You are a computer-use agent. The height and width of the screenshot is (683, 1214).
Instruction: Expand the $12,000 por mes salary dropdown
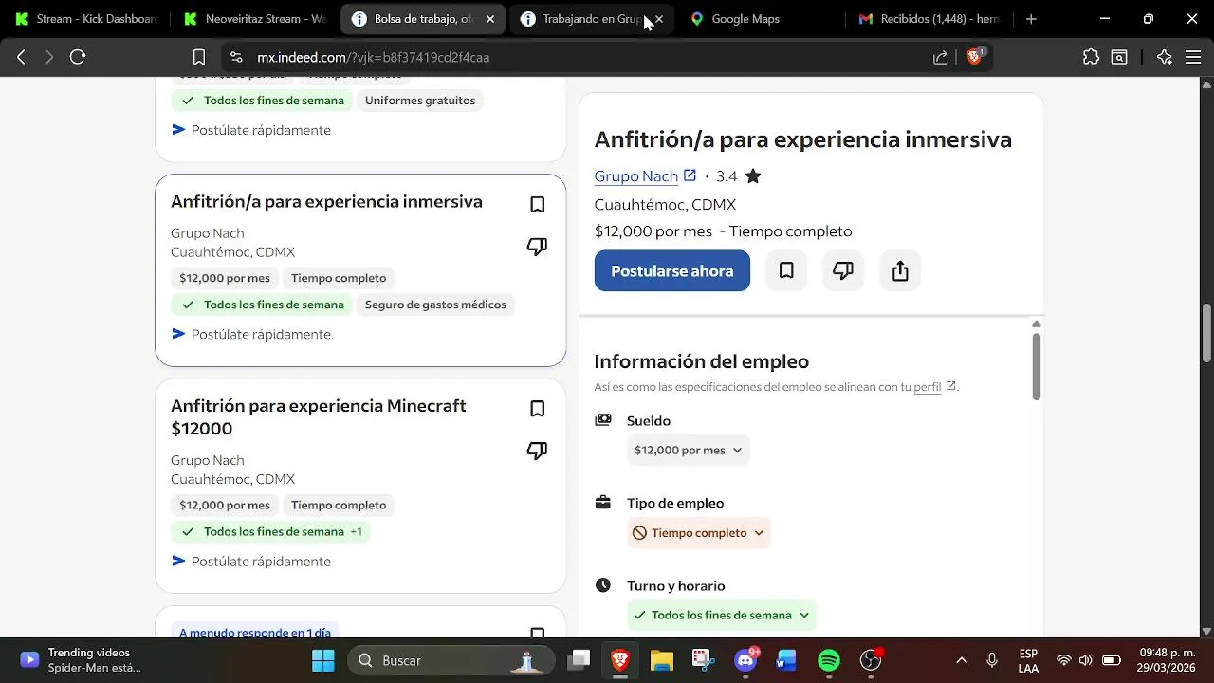[x=688, y=450]
